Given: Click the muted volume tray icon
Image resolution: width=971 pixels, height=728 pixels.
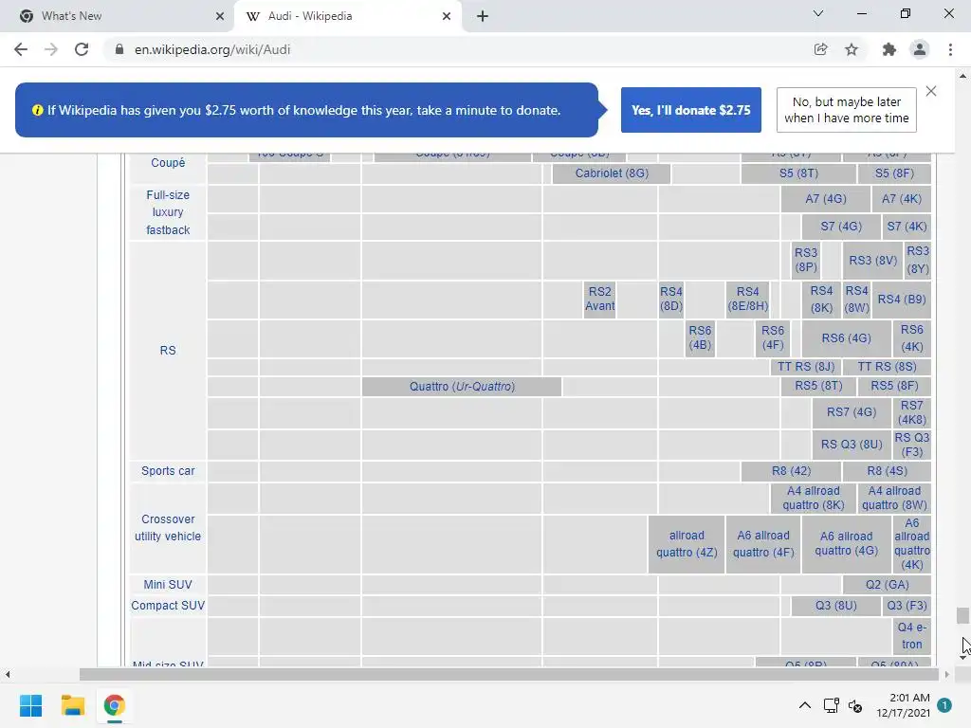Looking at the screenshot, I should [x=855, y=705].
